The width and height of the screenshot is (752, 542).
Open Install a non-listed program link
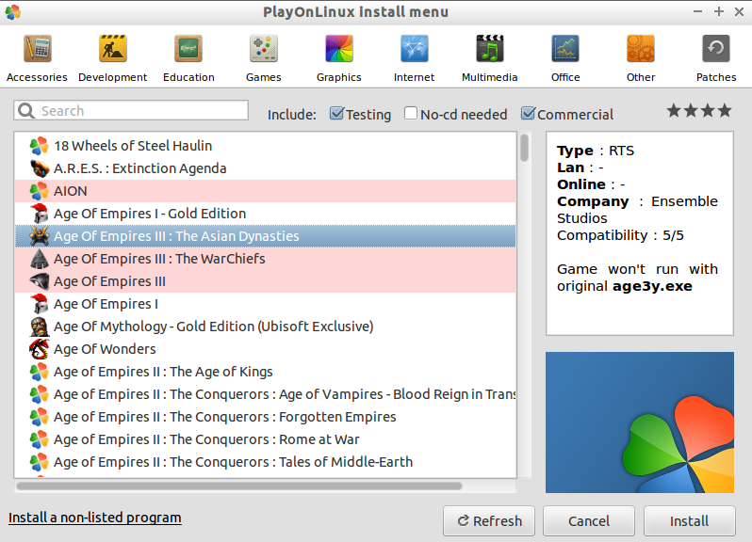tap(95, 518)
